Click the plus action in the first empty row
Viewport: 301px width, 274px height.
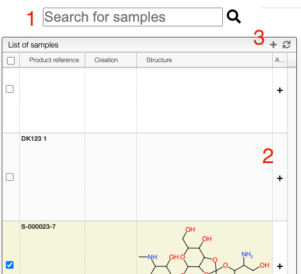pos(280,90)
